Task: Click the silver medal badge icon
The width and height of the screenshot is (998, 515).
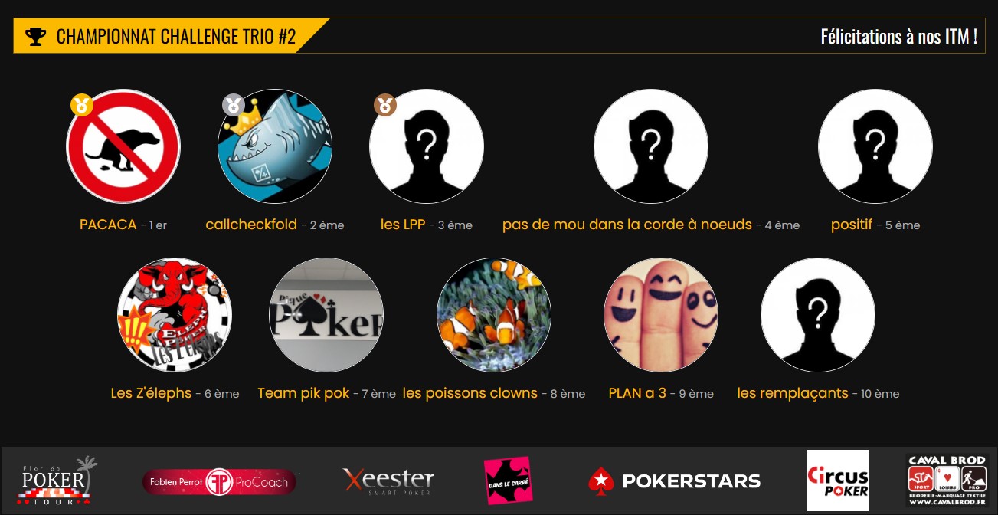Action: [x=234, y=105]
